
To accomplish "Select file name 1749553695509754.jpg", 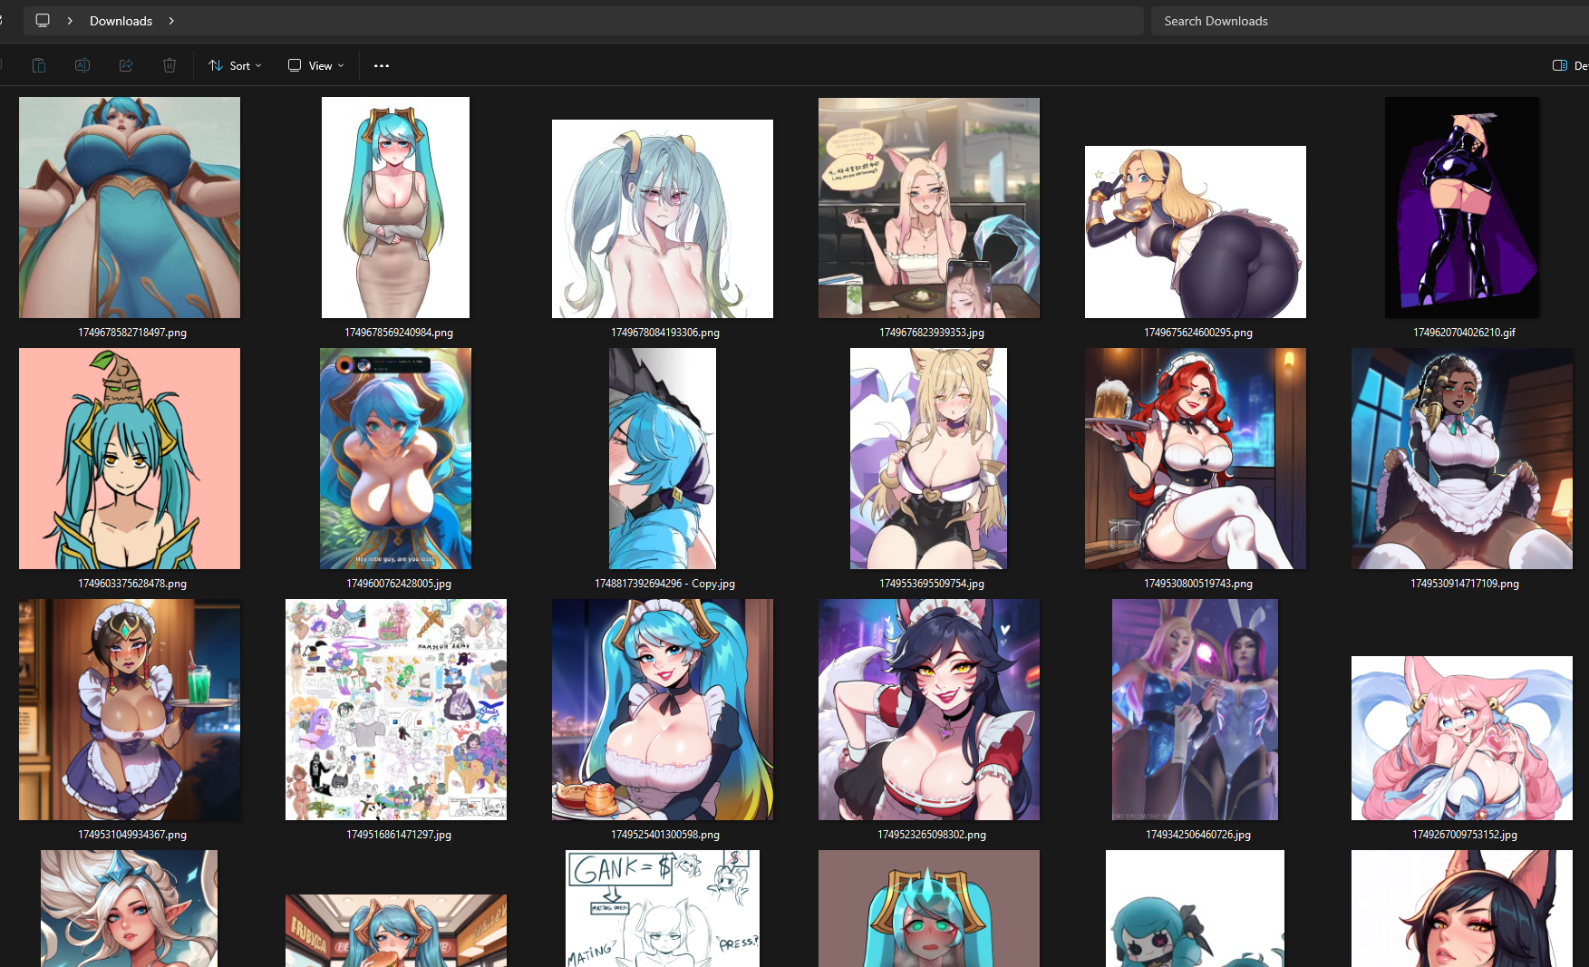I will point(932,584).
